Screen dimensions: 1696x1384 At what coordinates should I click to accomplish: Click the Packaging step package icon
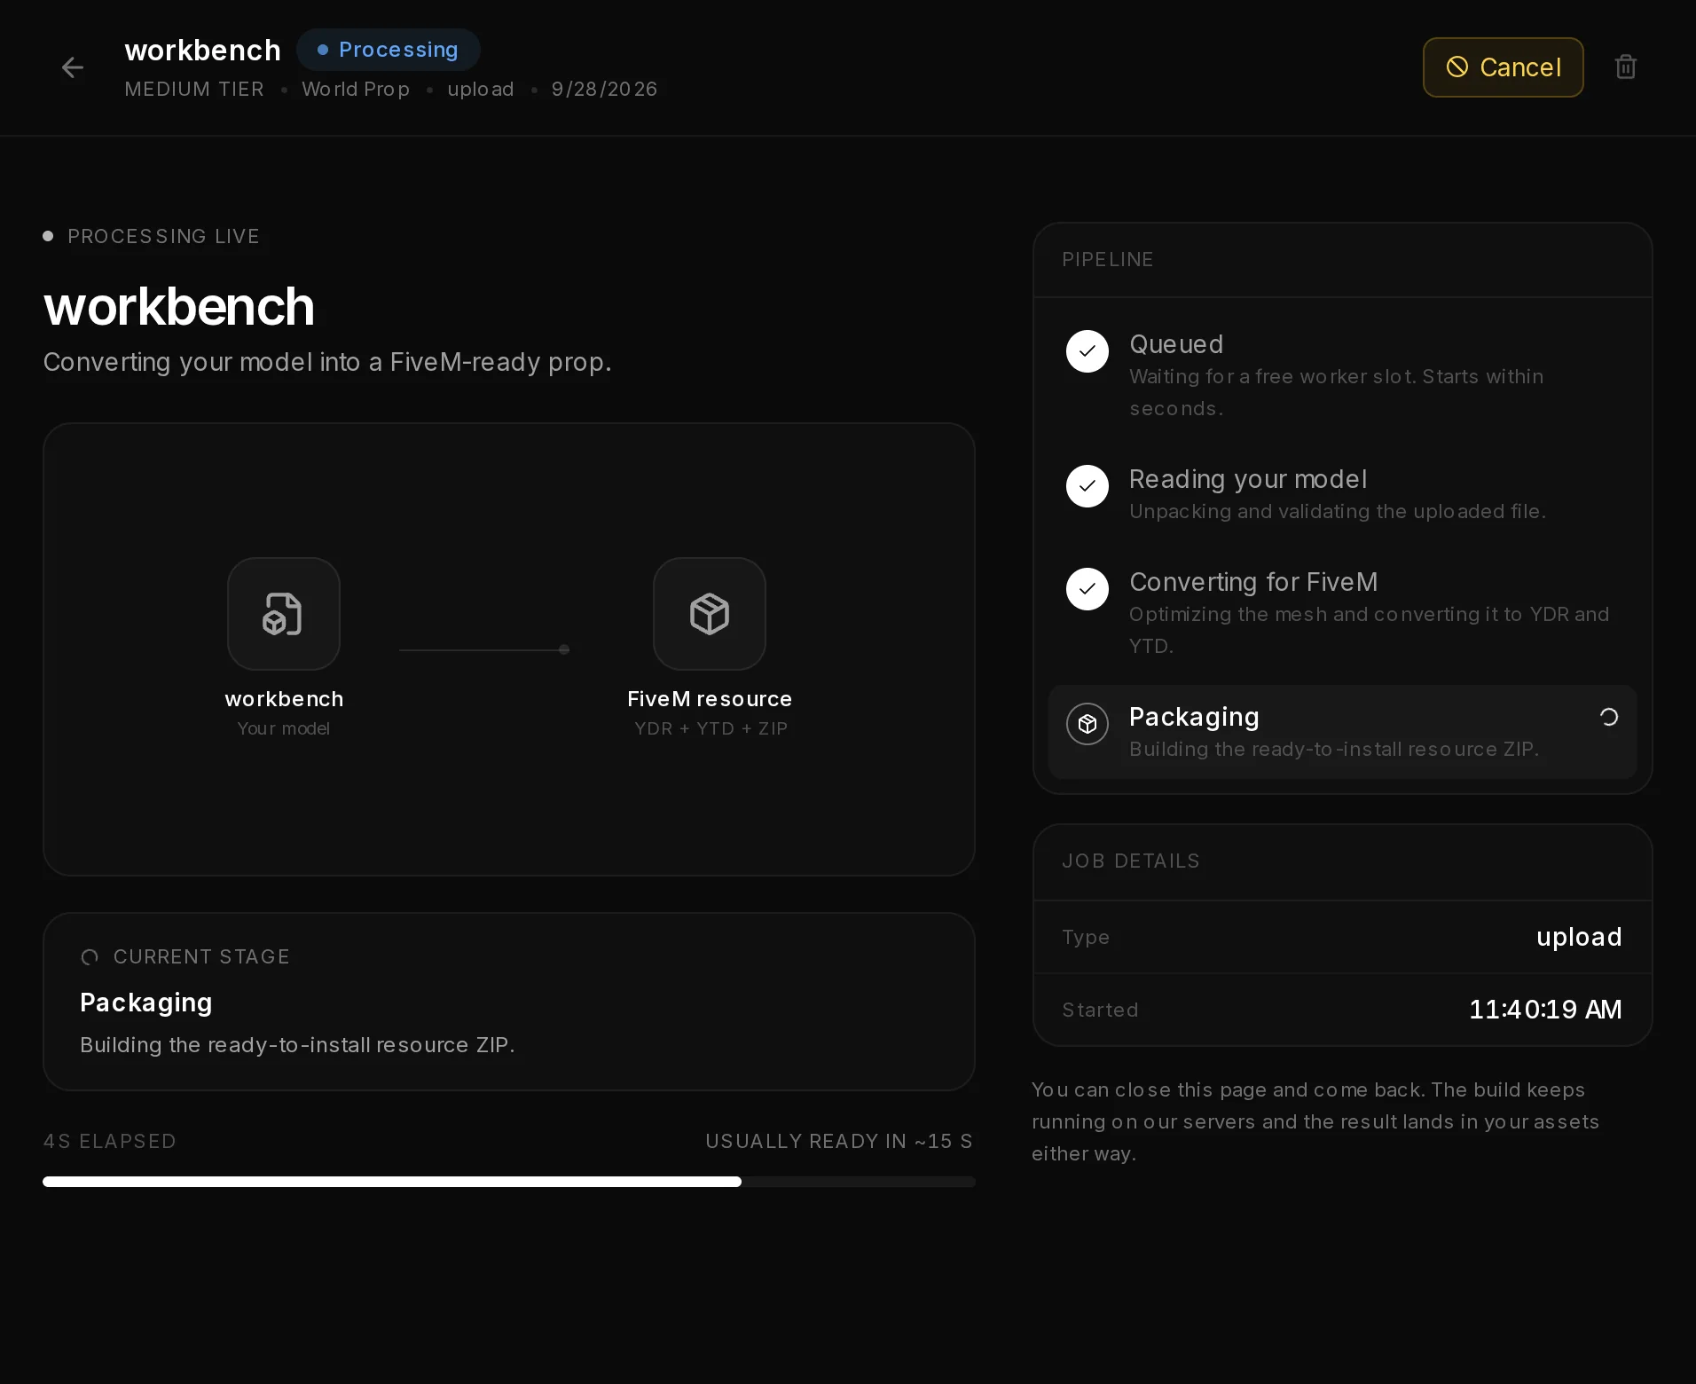click(x=1087, y=724)
